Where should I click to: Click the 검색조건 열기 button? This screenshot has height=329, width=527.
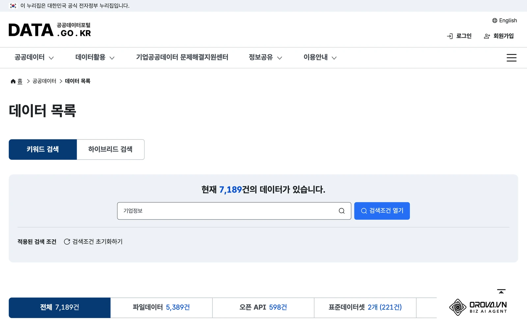pos(382,211)
